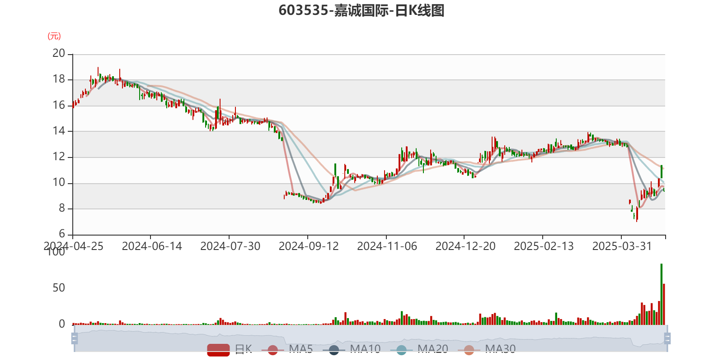Click the 2024-04-25 date axis label
Screen dimensions: 723x361
(73, 246)
